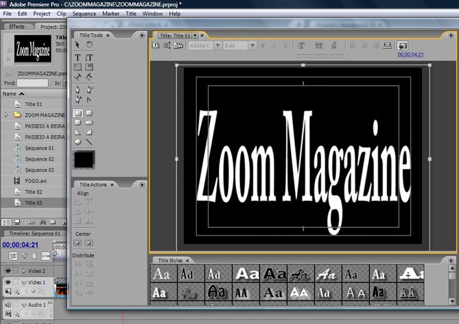Expand the Video 2 track
The width and height of the screenshot is (459, 324).
(23, 271)
